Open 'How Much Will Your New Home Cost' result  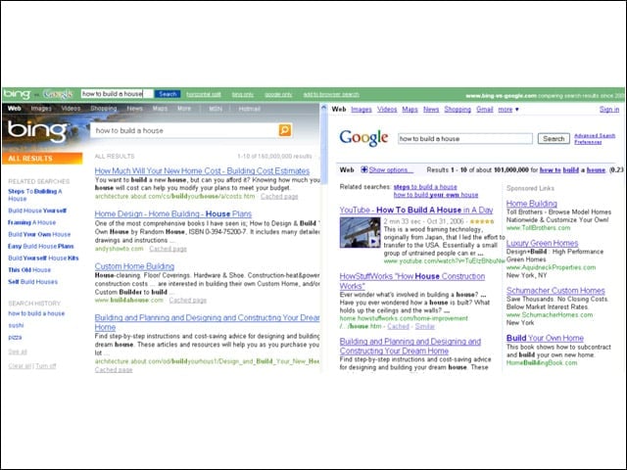click(202, 170)
